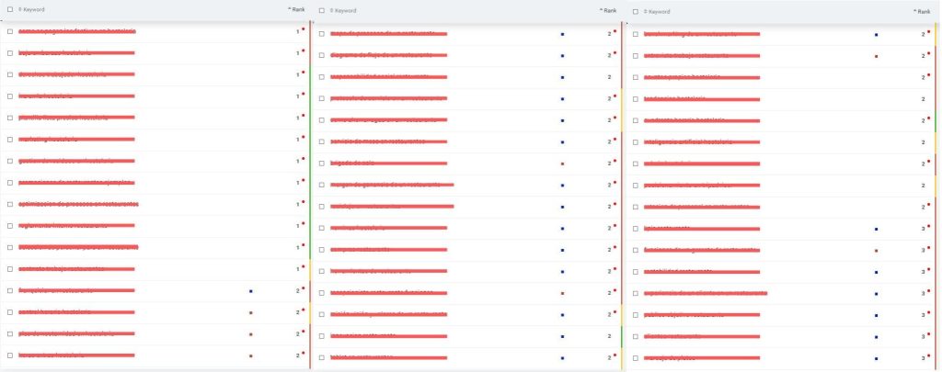This screenshot has width=942, height=372.
Task: Click the Keyword column header in middle table
Action: [x=346, y=11]
